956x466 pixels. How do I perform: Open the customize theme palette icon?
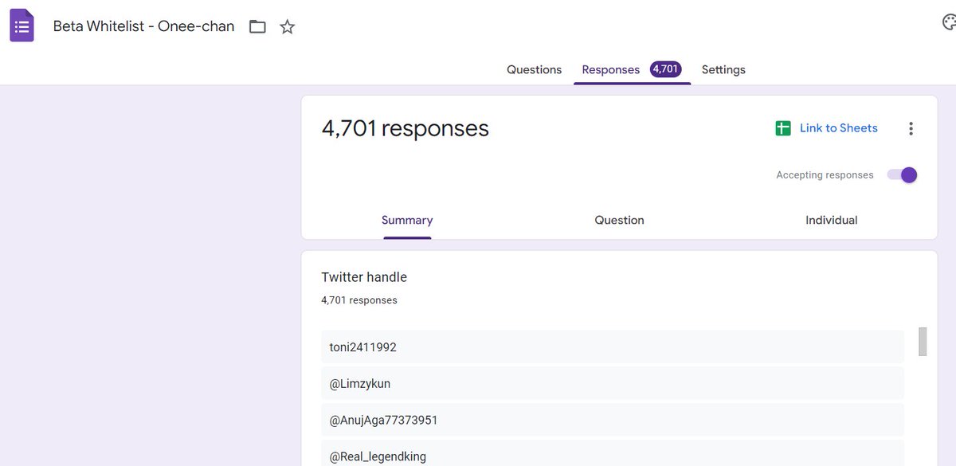(949, 22)
